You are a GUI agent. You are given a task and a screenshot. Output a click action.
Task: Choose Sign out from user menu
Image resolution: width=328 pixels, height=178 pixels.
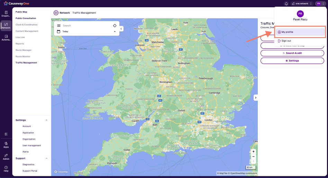(x=286, y=41)
